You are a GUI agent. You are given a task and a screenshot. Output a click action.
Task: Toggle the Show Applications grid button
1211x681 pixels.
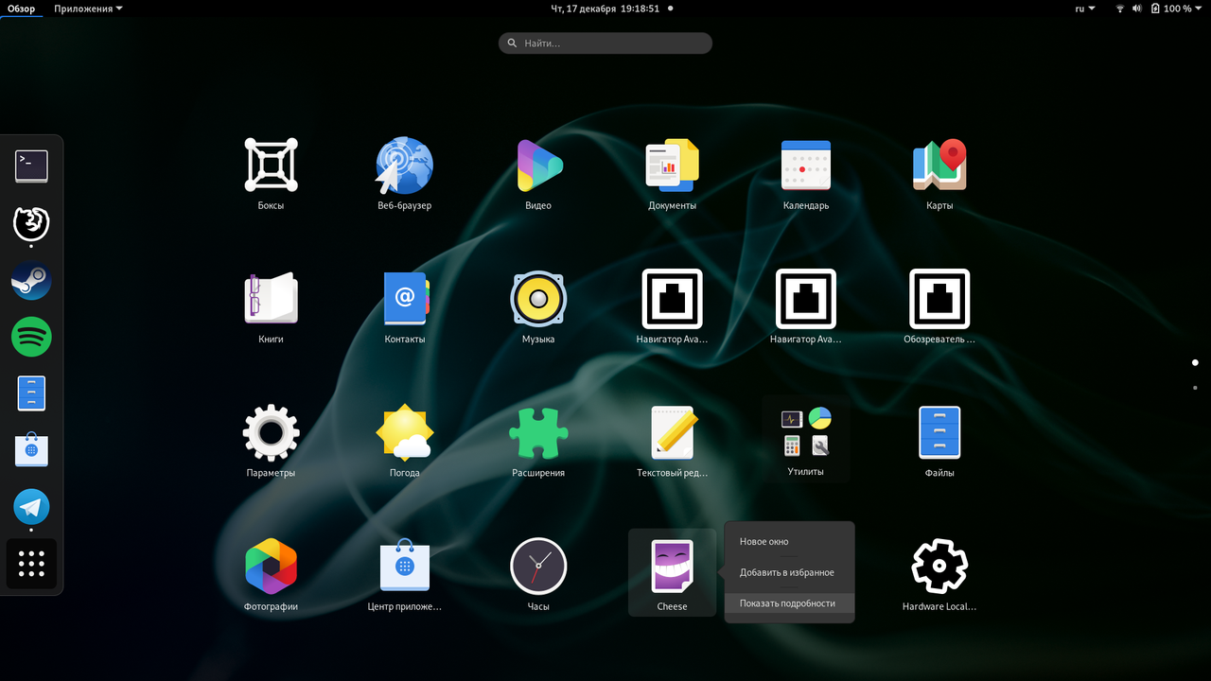[x=31, y=564]
